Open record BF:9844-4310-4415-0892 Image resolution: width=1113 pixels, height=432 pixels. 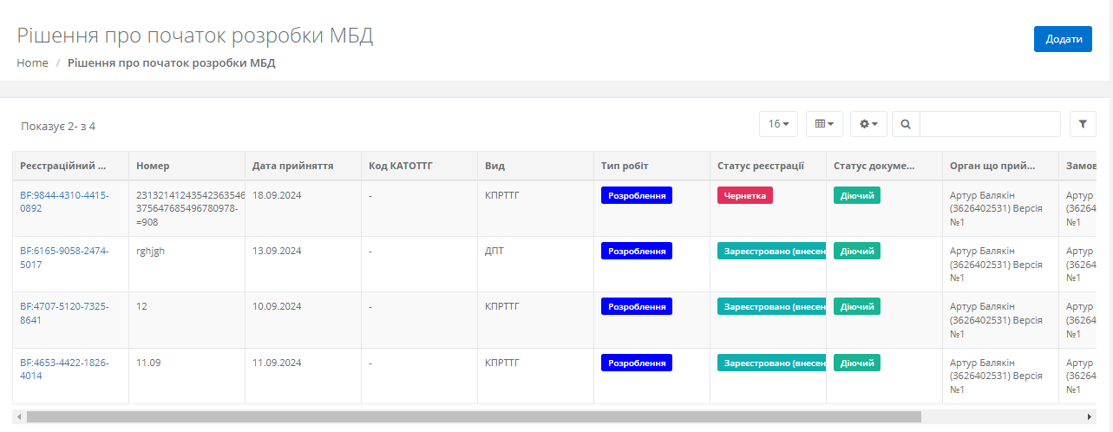64,202
